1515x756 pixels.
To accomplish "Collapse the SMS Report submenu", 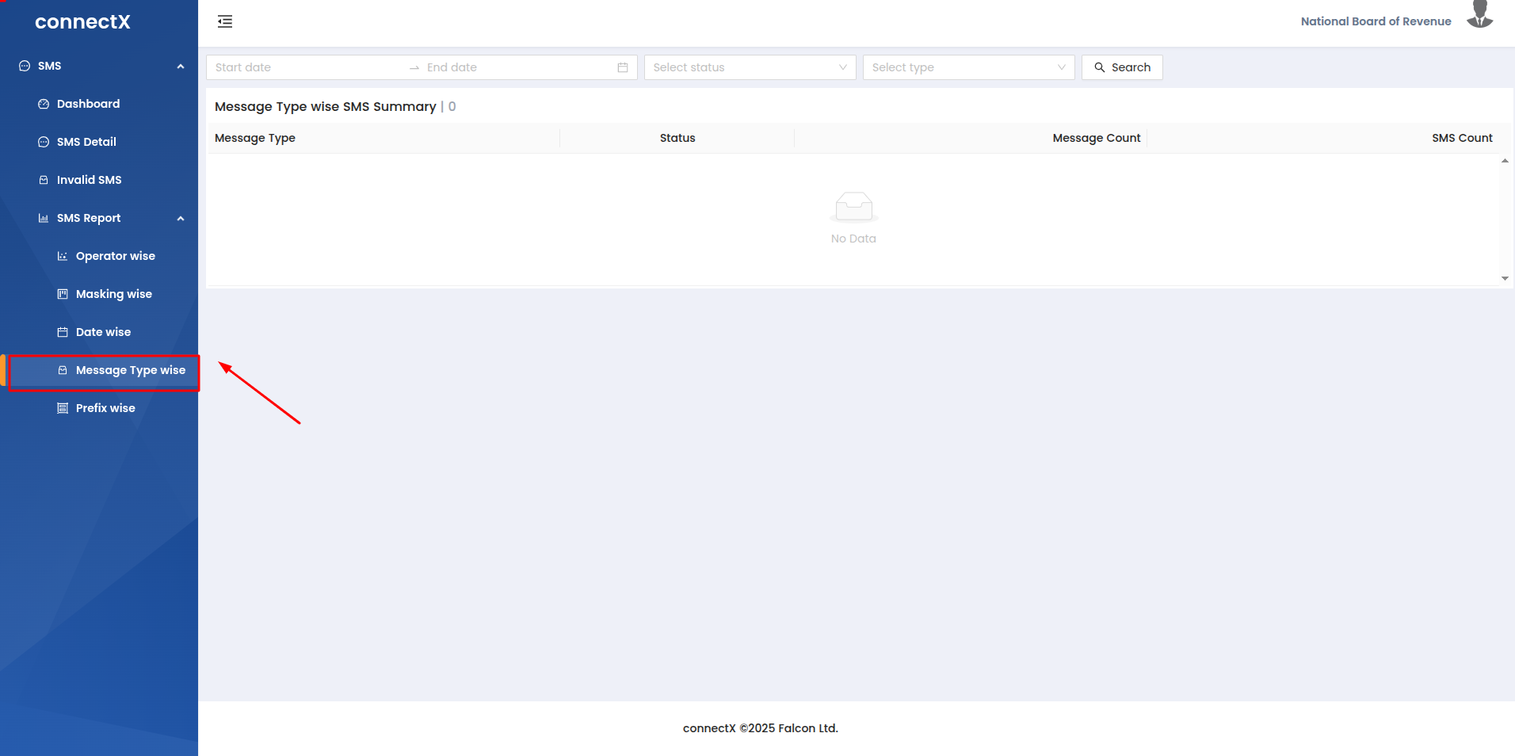I will (x=181, y=219).
